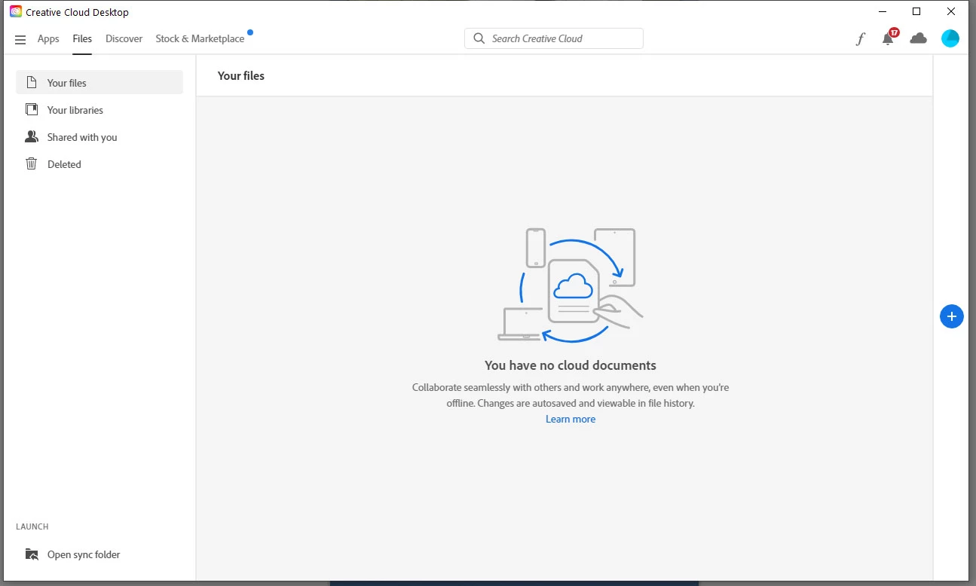
Task: Open the hamburger menu icon
Action: pyautogui.click(x=20, y=39)
